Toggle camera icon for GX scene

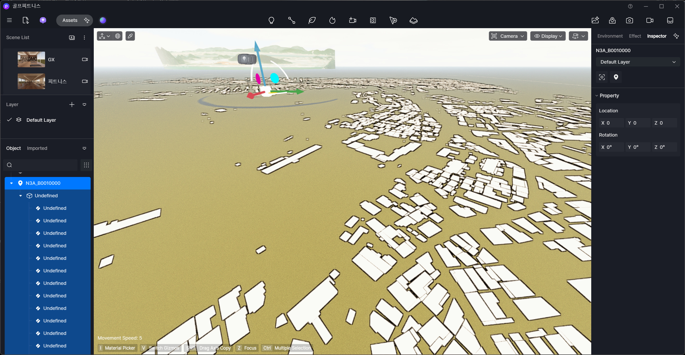[x=85, y=59]
